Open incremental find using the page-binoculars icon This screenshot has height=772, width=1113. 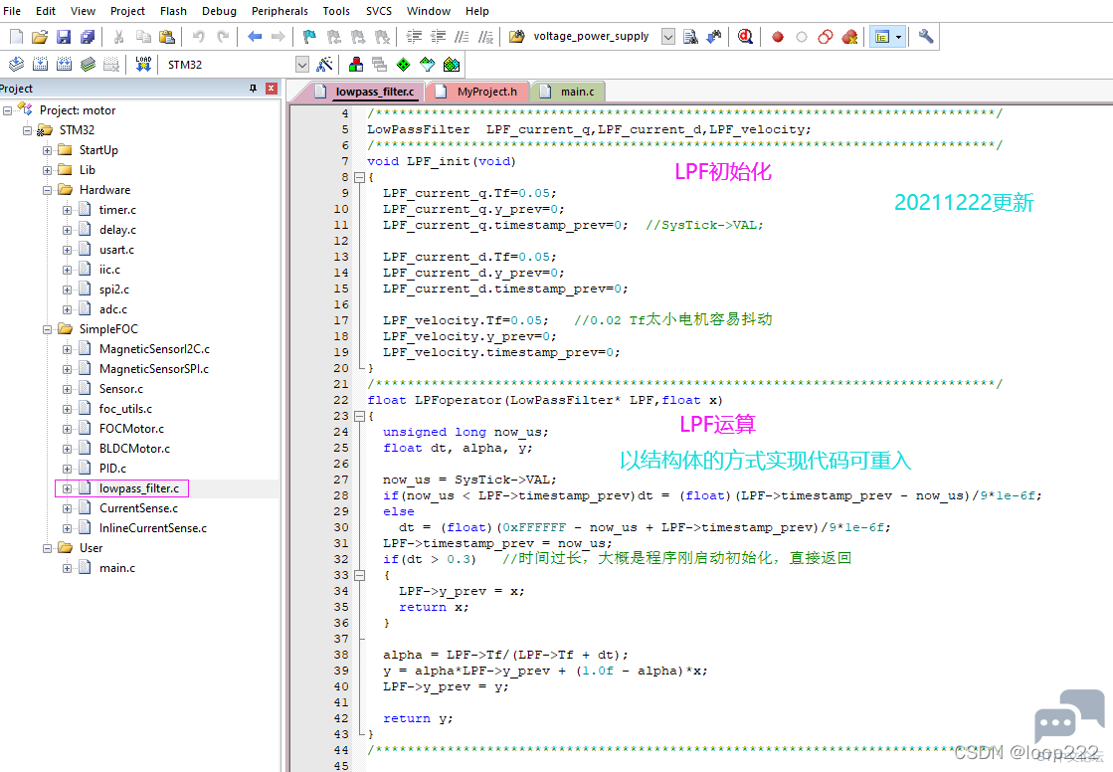pos(690,36)
